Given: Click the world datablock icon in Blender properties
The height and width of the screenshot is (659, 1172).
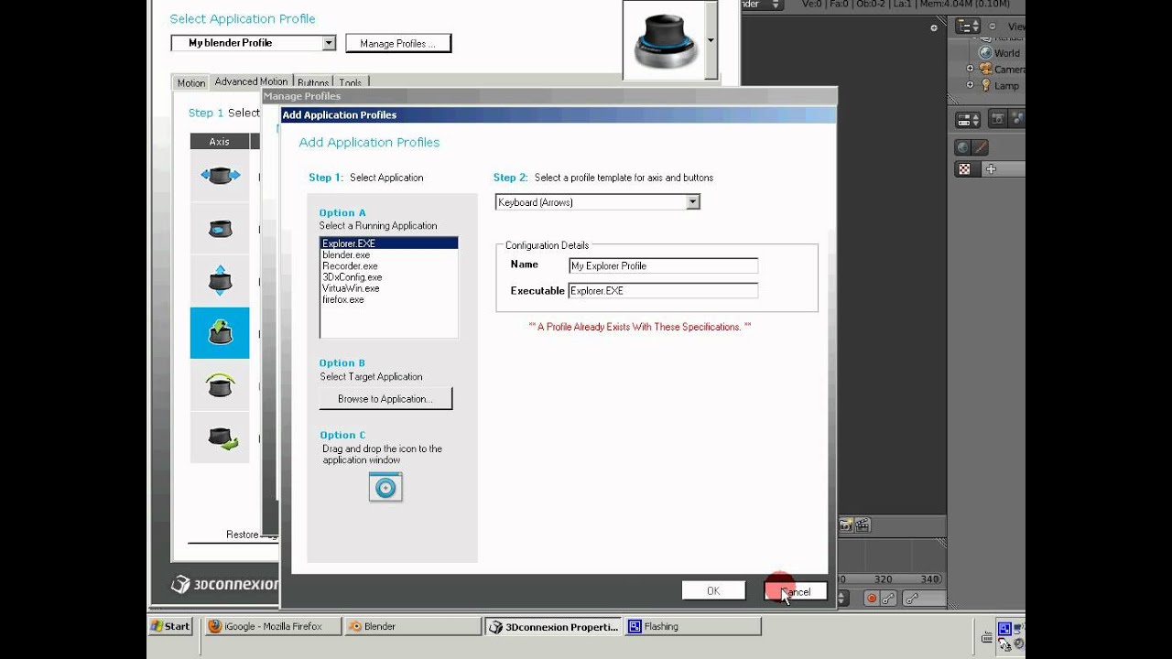Looking at the screenshot, I should click(x=962, y=146).
